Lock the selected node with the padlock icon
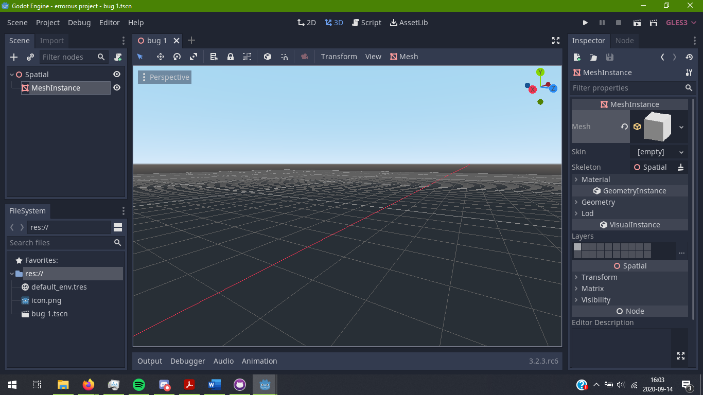The image size is (703, 395). pyautogui.click(x=230, y=57)
